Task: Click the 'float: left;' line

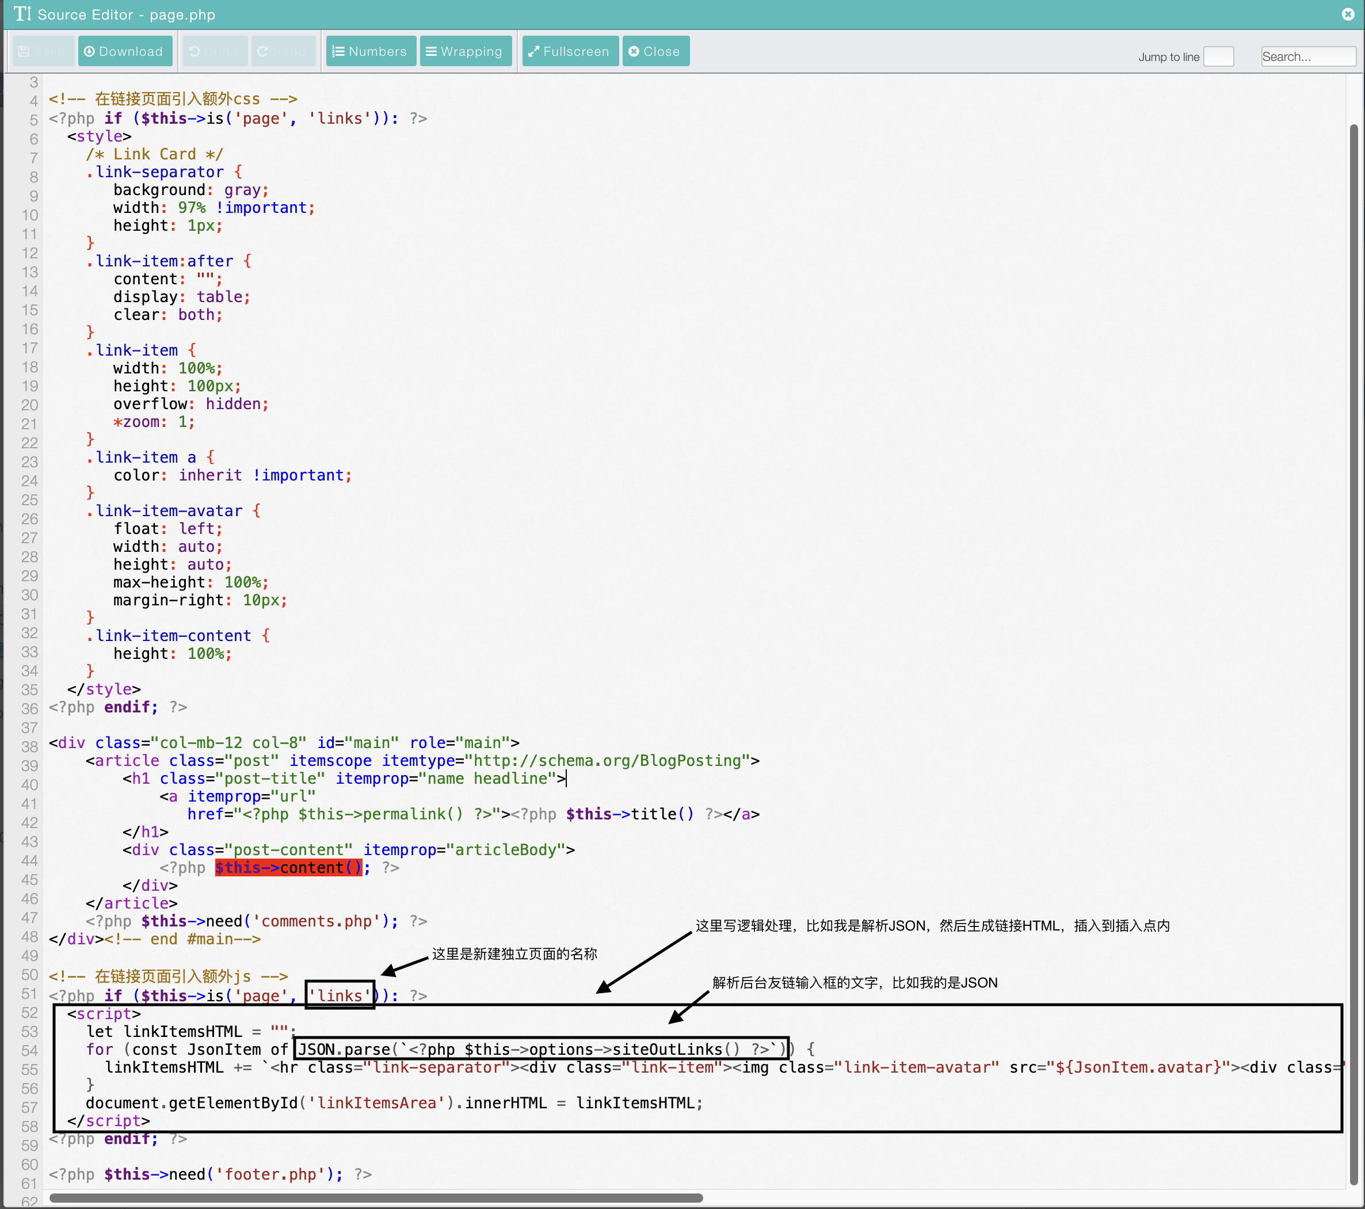Action: [167, 529]
